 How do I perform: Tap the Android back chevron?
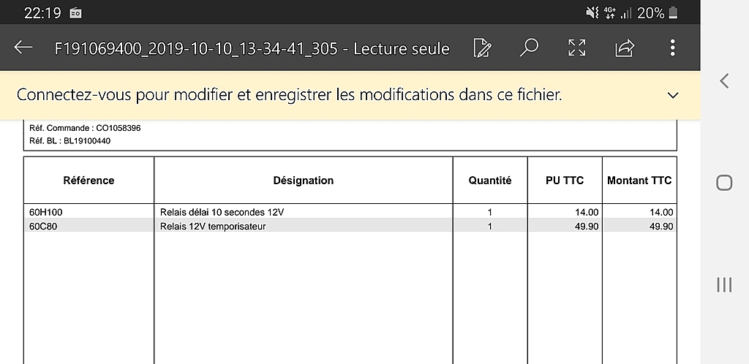pos(724,80)
